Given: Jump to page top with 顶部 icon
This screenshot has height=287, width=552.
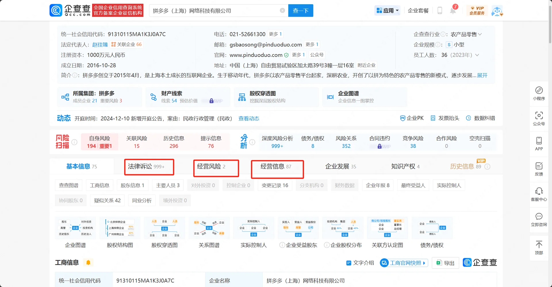Looking at the screenshot, I should (539, 248).
